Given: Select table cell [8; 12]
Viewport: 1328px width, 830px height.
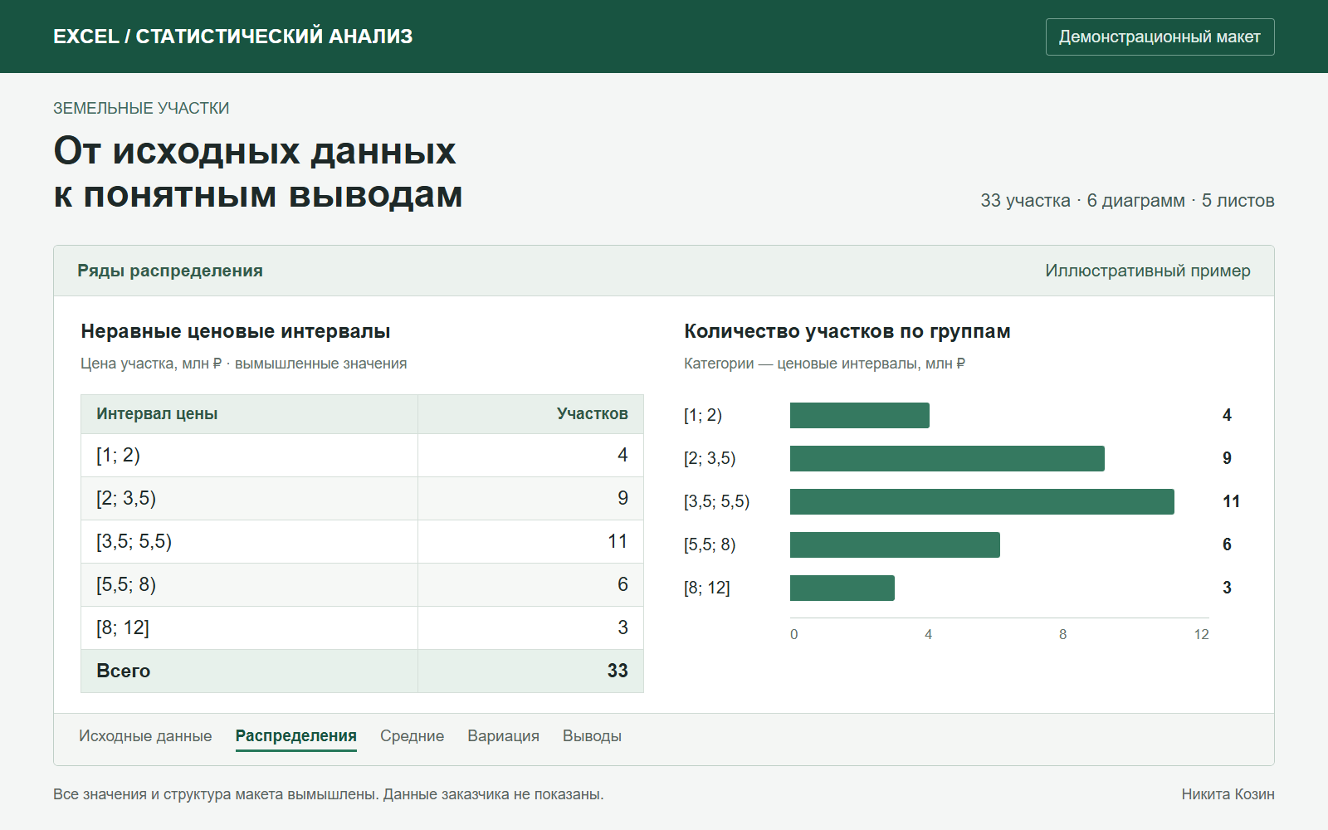Looking at the screenshot, I should pyautogui.click(x=249, y=628).
